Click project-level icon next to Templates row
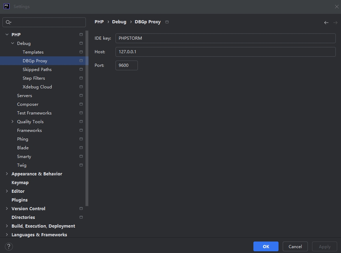Viewport: 341px width, 253px height. point(81,52)
